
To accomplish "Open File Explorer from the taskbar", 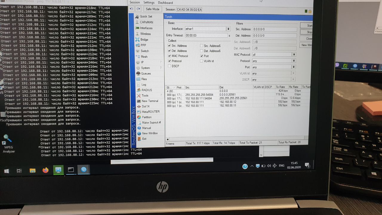I will pyautogui.click(x=33, y=171).
